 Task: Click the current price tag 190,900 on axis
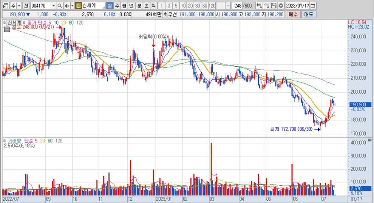[360, 105]
